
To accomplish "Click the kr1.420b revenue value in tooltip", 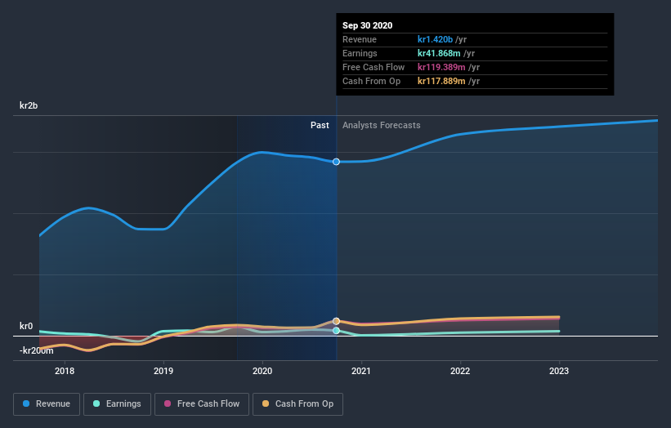I will pyautogui.click(x=435, y=39).
